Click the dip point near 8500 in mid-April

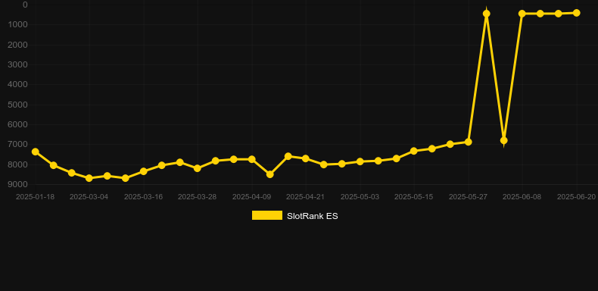[x=269, y=174]
